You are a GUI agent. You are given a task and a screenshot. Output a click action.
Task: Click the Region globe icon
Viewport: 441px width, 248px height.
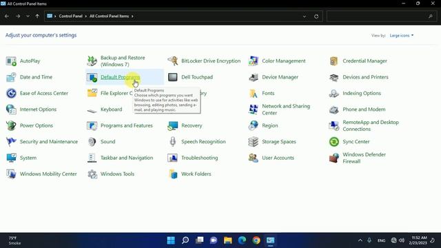(254, 125)
